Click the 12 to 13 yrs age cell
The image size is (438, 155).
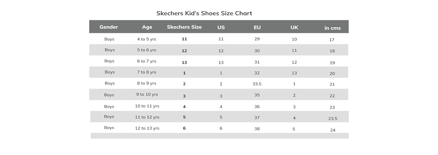point(147,128)
